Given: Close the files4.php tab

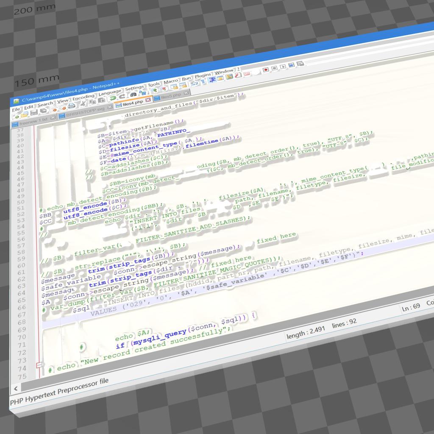Looking at the screenshot, I should coord(148,100).
